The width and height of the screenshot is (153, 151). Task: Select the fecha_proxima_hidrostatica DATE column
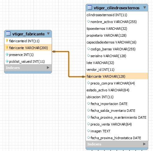coord(117,138)
